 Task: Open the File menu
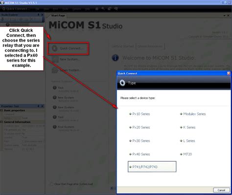(x=37, y=9)
